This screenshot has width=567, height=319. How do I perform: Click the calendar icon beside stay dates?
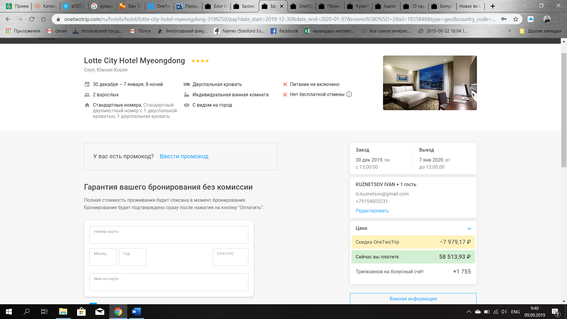click(87, 84)
